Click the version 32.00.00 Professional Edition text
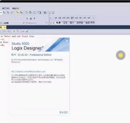The image size is (130, 123). coord(31,55)
